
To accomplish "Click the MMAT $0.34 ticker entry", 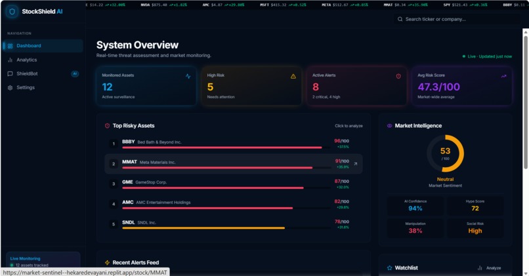I will coord(406,5).
